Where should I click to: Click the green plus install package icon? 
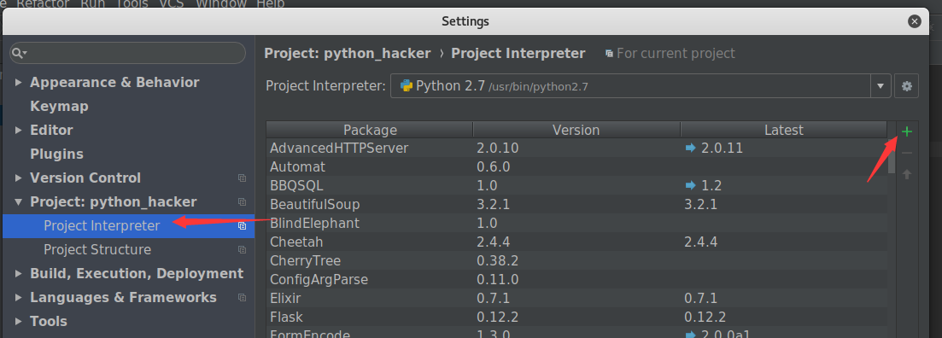(x=906, y=131)
